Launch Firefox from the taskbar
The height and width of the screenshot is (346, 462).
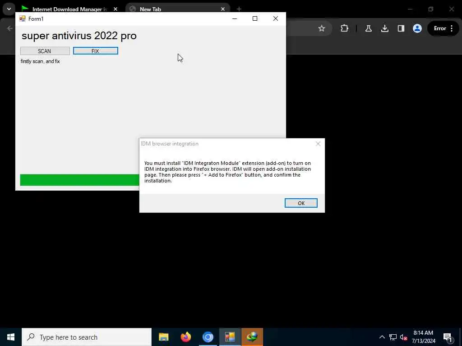[185, 337]
